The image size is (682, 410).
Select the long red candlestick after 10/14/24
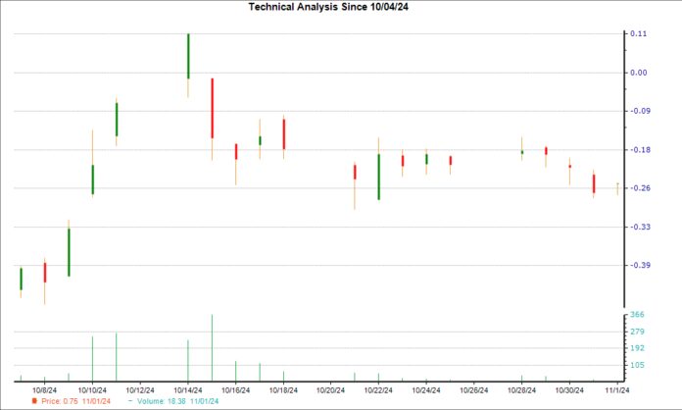(x=212, y=108)
